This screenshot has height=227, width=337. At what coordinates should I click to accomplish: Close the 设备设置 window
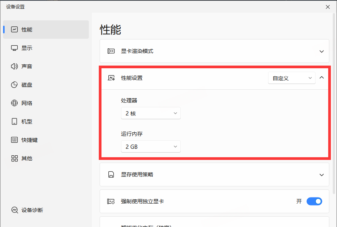click(x=327, y=7)
